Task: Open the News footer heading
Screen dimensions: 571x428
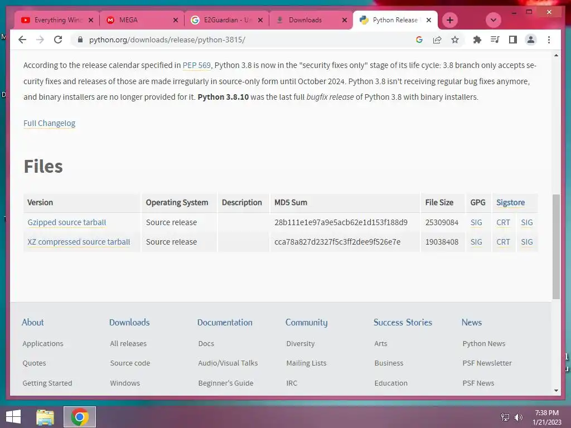Action: click(x=472, y=323)
